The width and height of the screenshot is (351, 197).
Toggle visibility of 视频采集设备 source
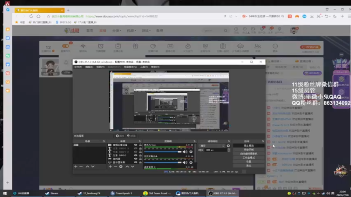(136, 145)
